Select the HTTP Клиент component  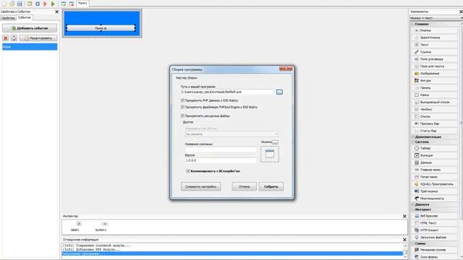pyautogui.click(x=435, y=230)
